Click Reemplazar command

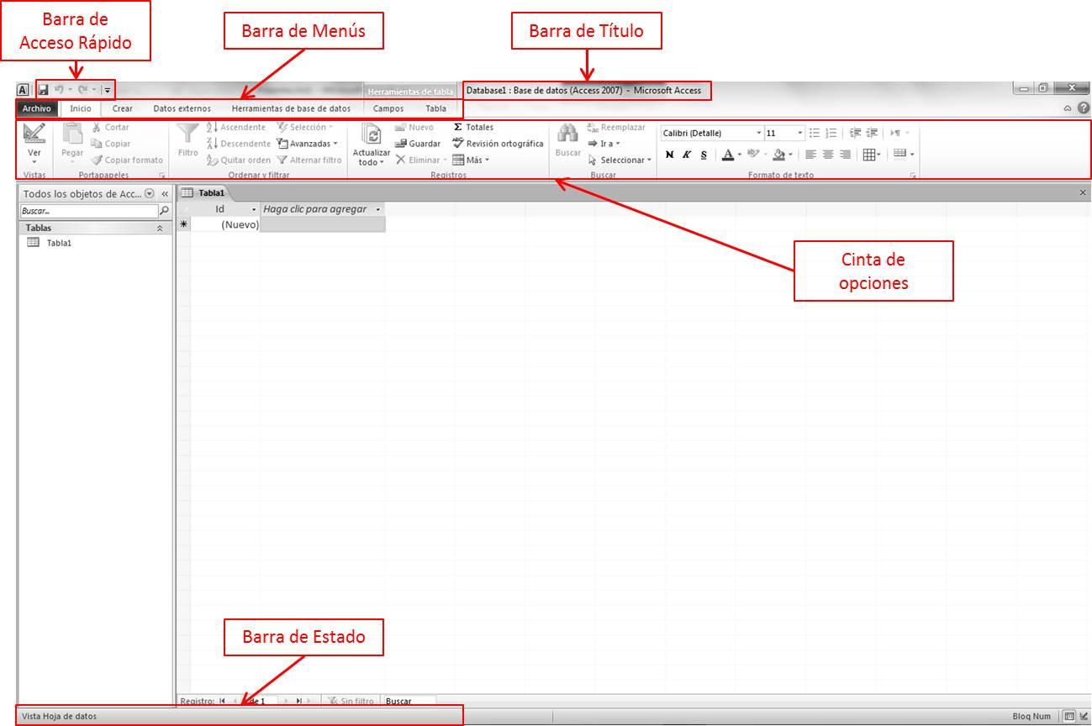[x=616, y=128]
